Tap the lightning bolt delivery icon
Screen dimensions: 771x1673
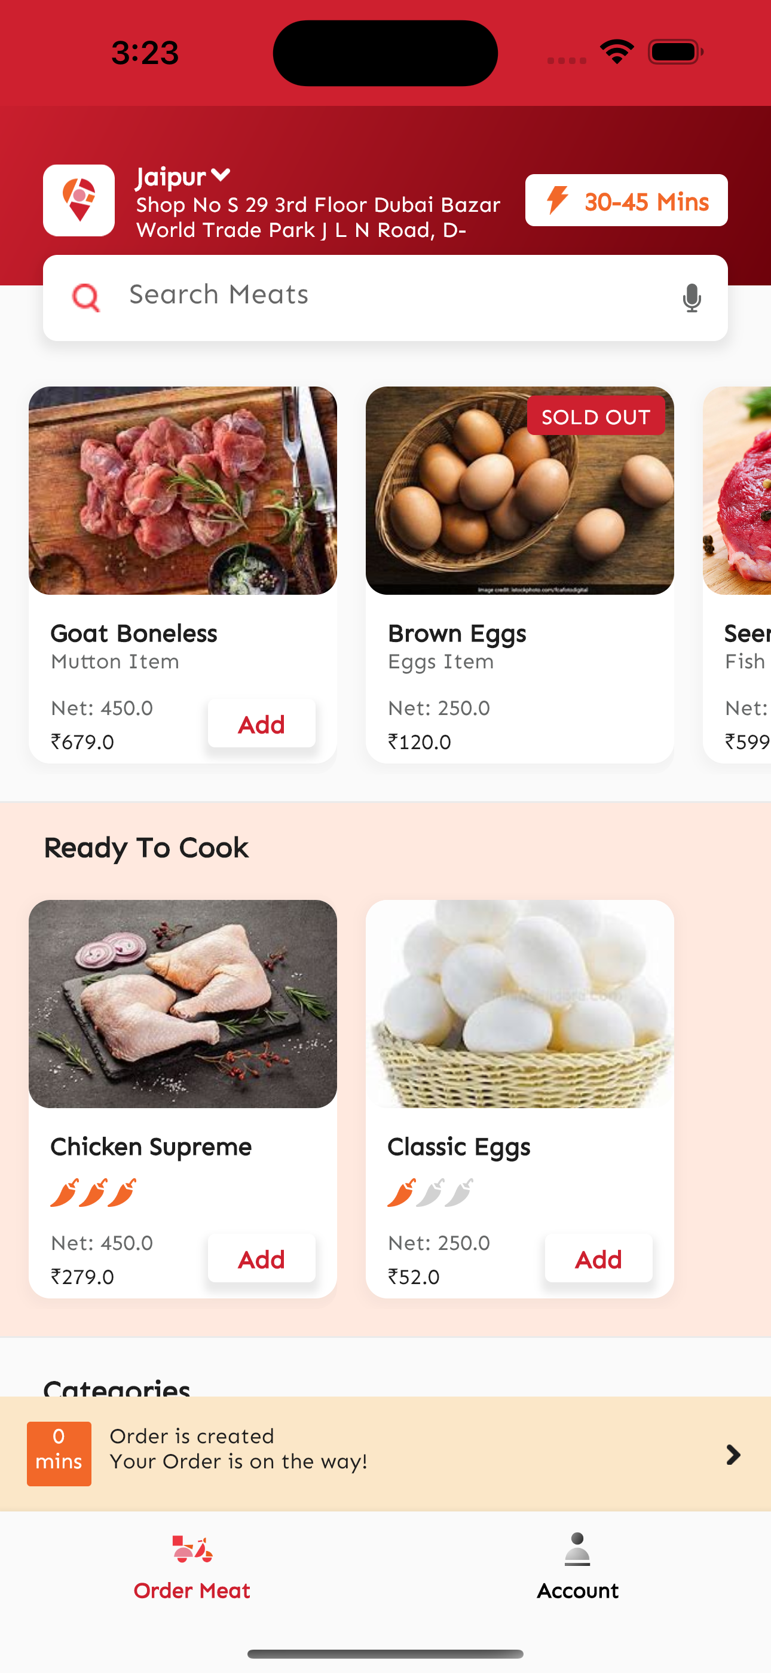[x=557, y=200]
